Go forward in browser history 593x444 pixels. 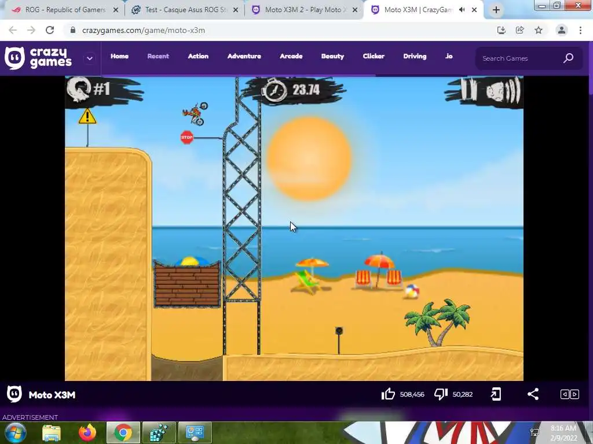[31, 30]
